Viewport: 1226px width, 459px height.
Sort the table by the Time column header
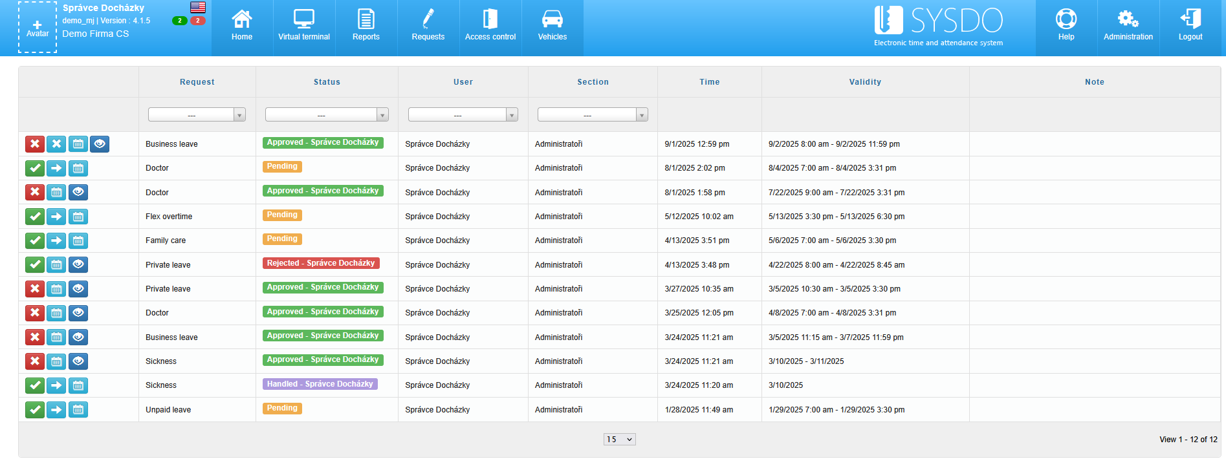point(710,82)
